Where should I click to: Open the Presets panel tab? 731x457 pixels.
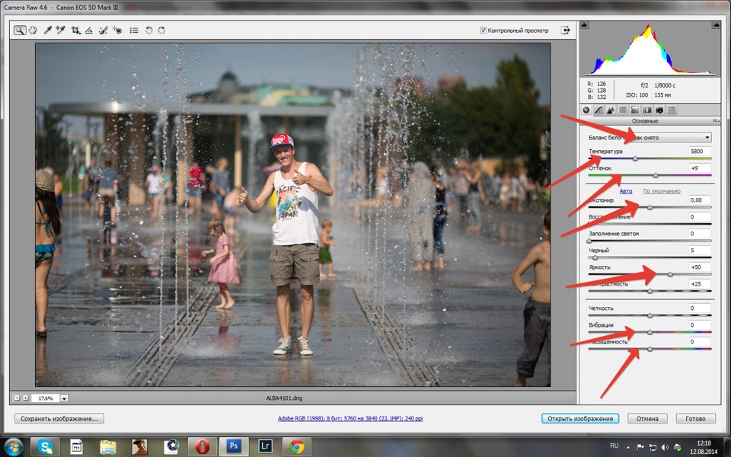pos(672,110)
